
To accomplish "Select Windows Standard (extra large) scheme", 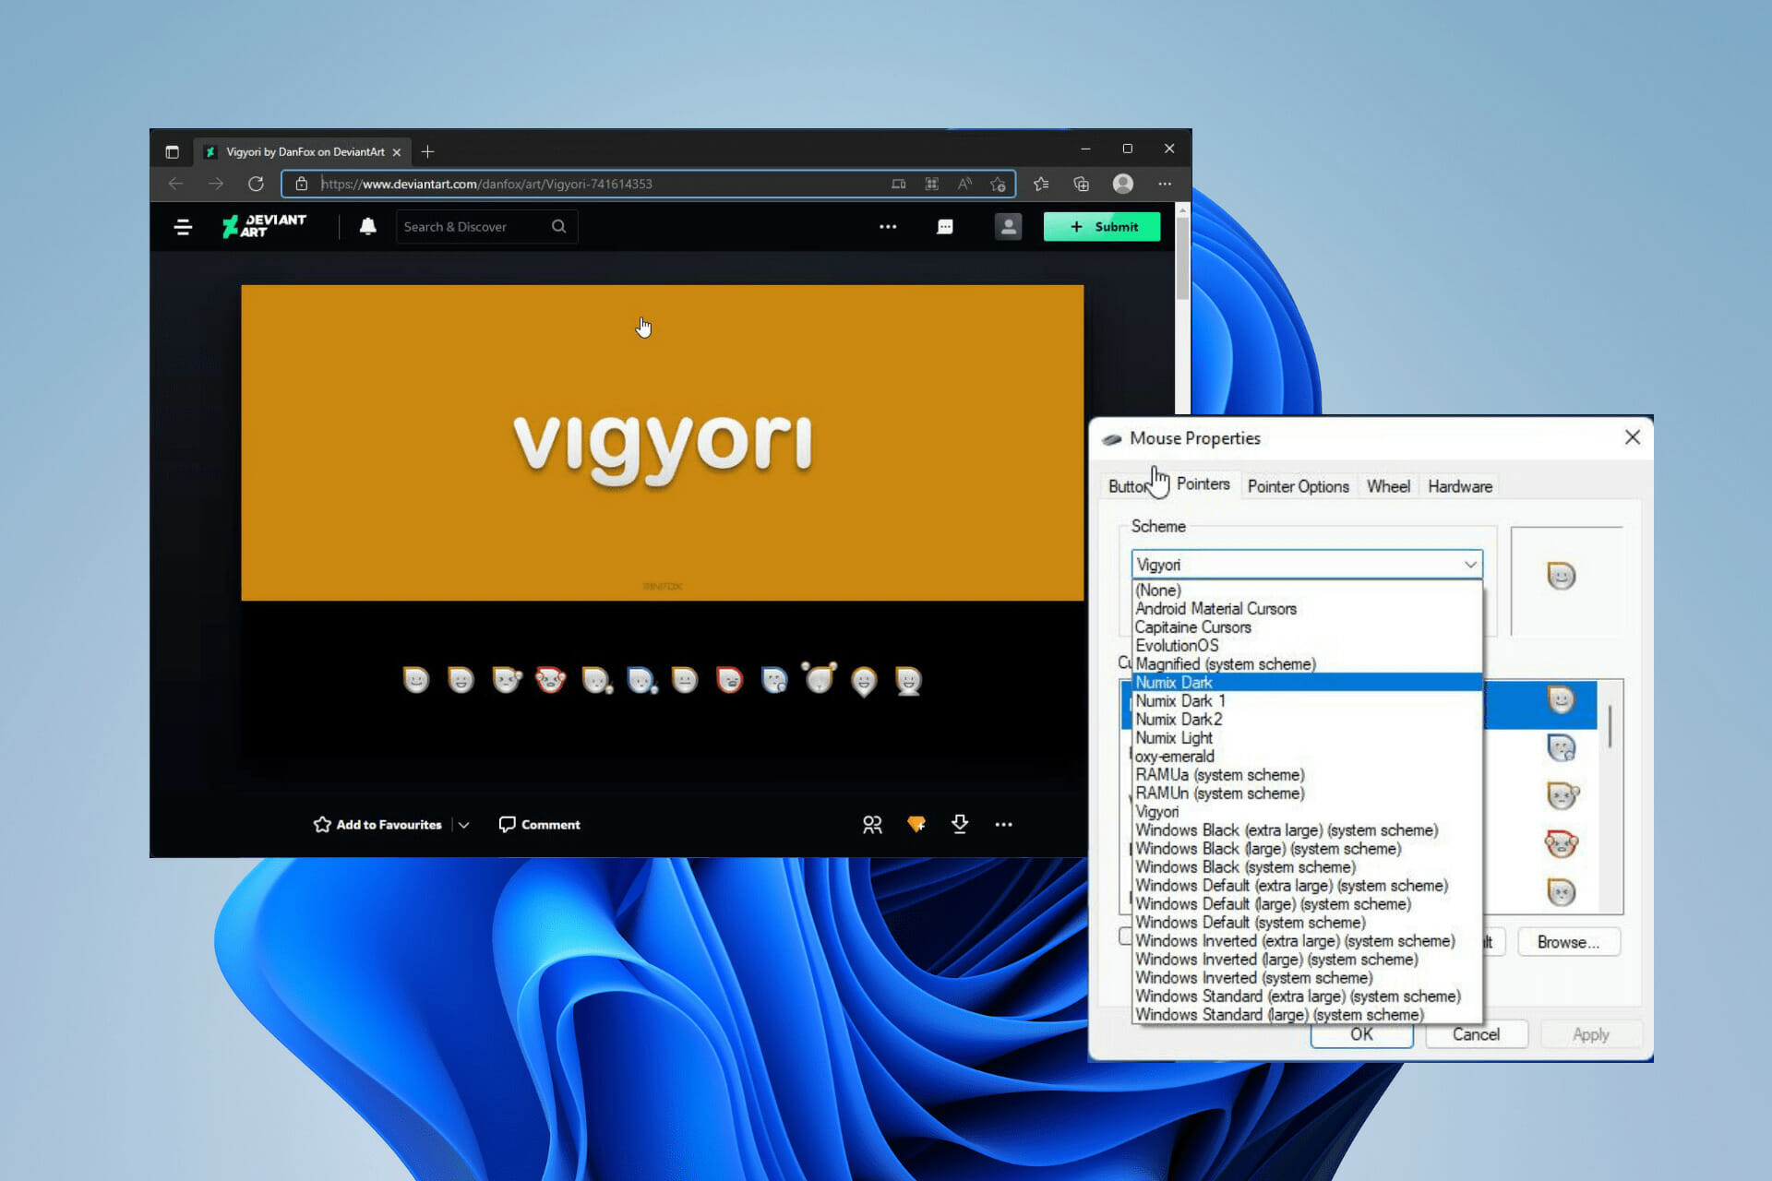I will (1307, 996).
